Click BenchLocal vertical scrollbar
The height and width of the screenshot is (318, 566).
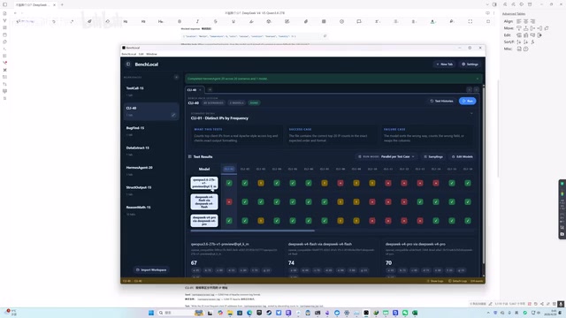click(x=484, y=175)
